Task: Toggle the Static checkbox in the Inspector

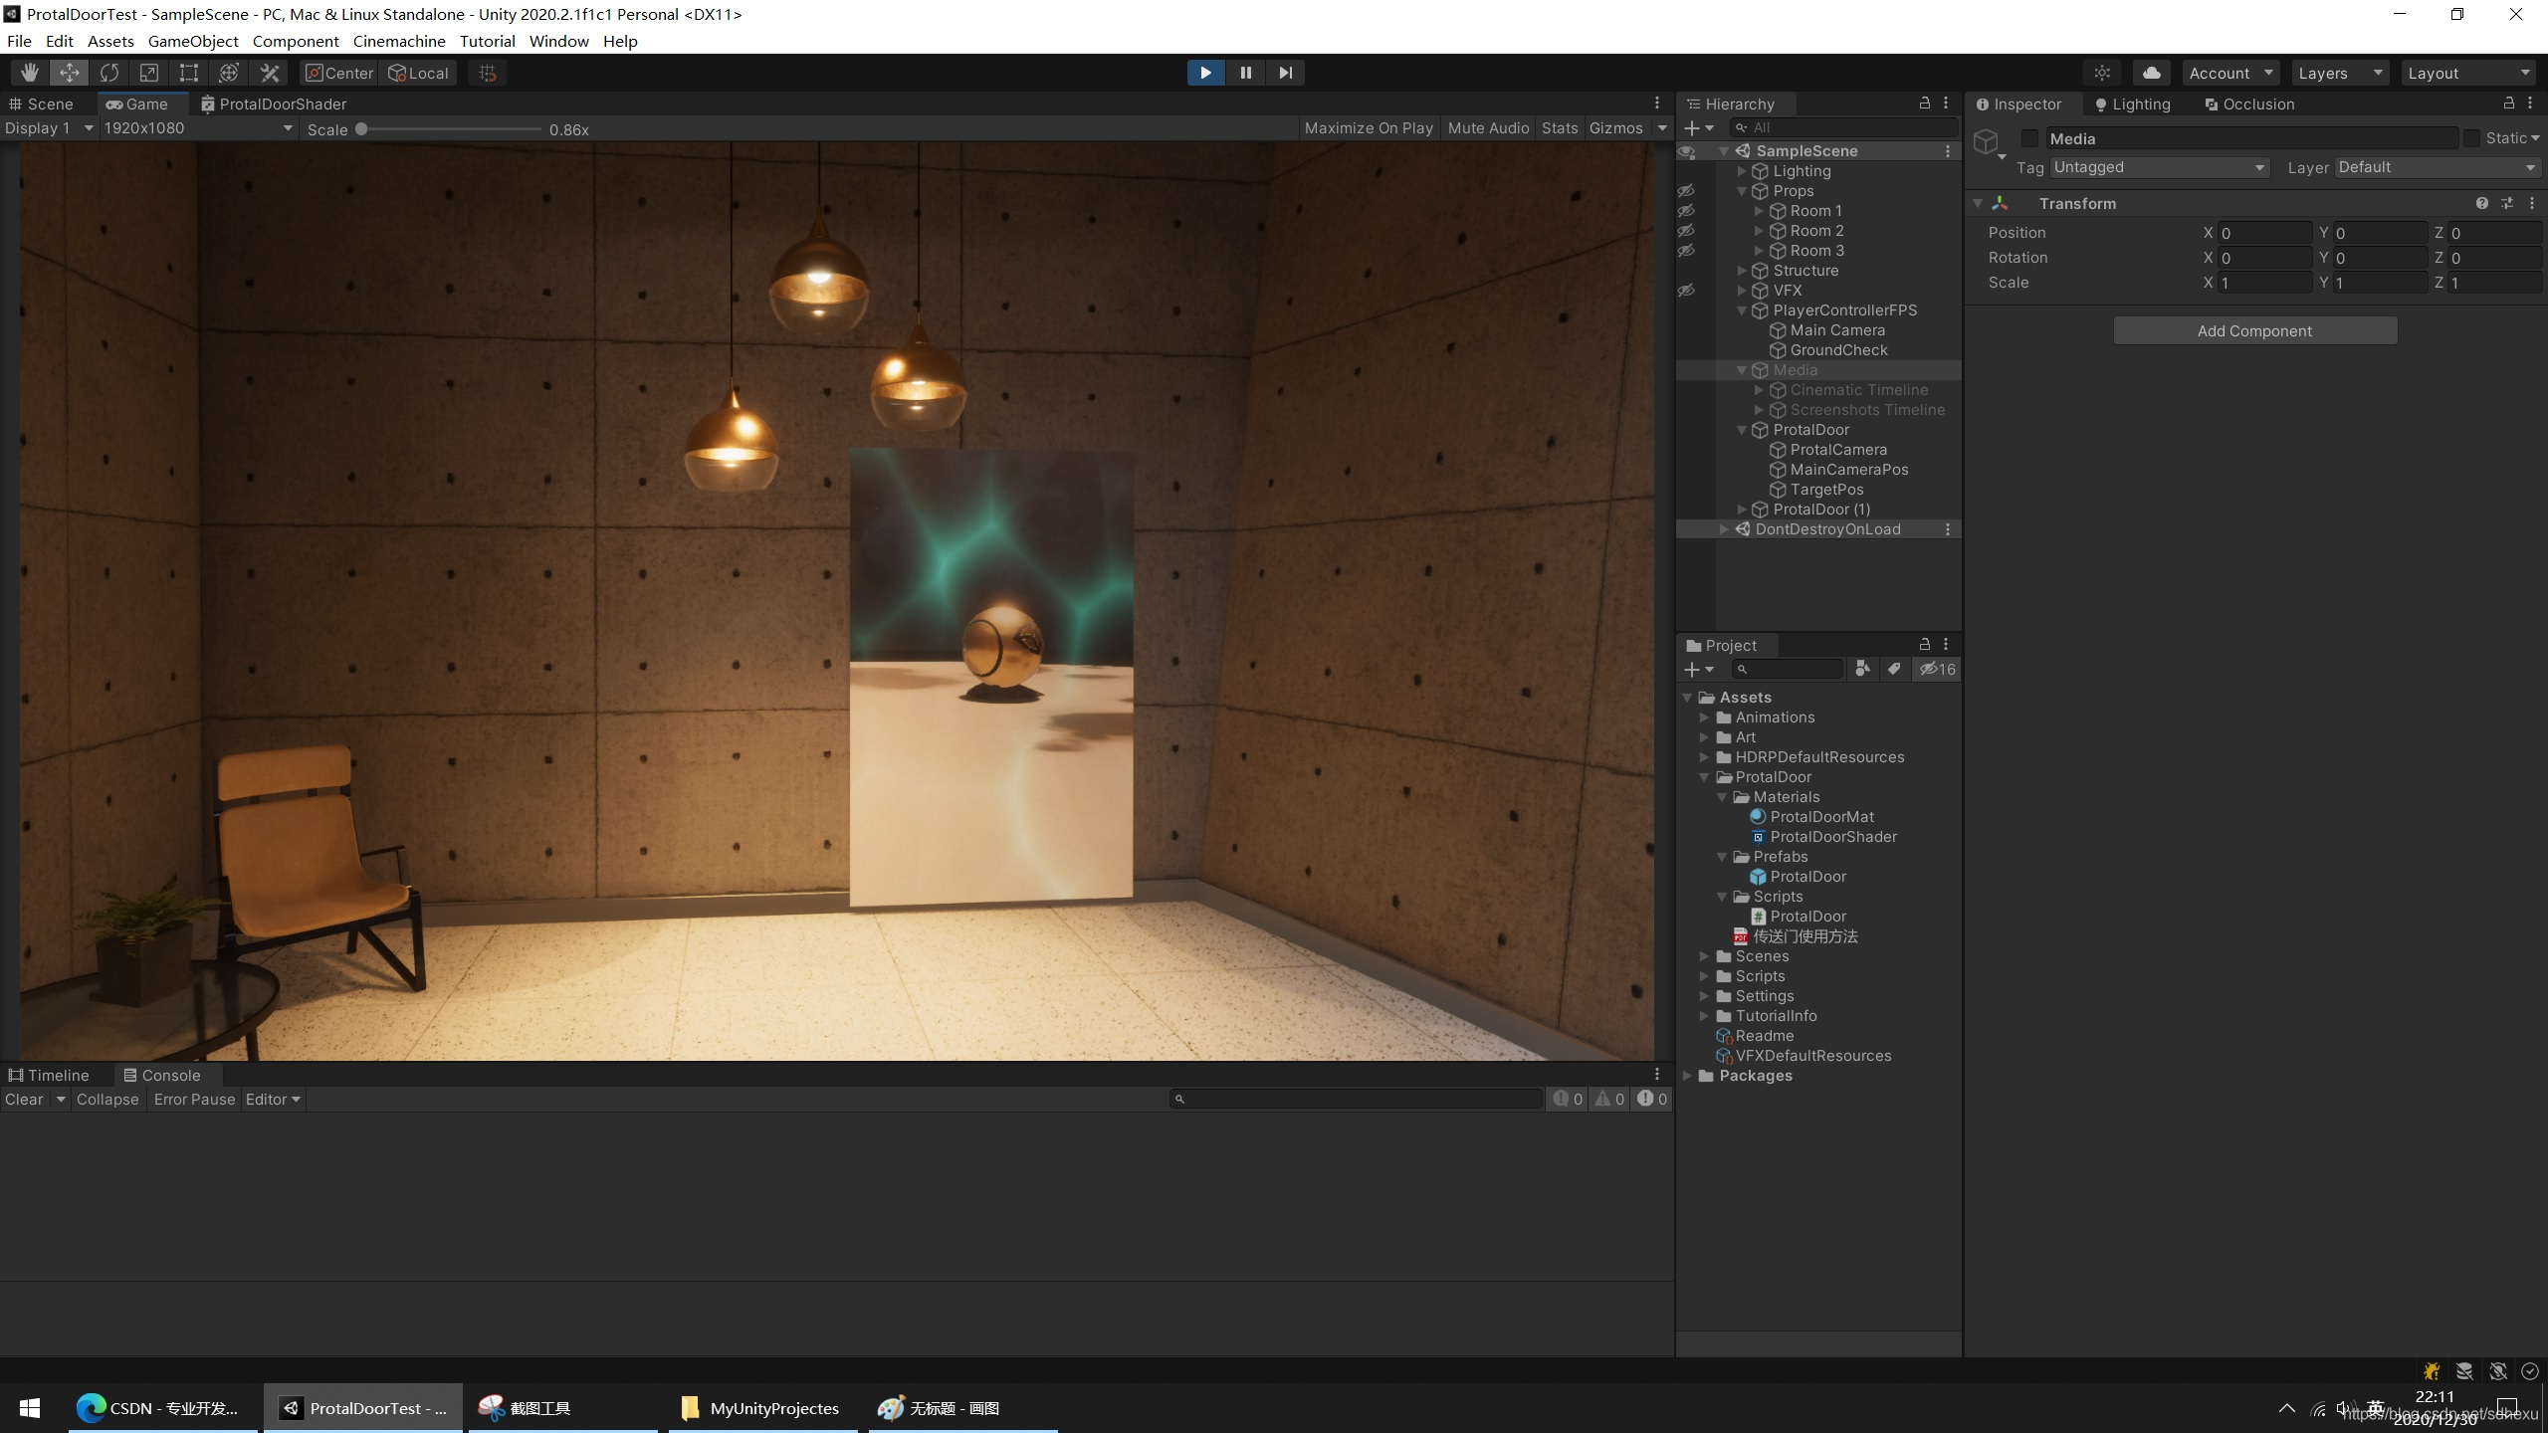Action: (x=2472, y=138)
